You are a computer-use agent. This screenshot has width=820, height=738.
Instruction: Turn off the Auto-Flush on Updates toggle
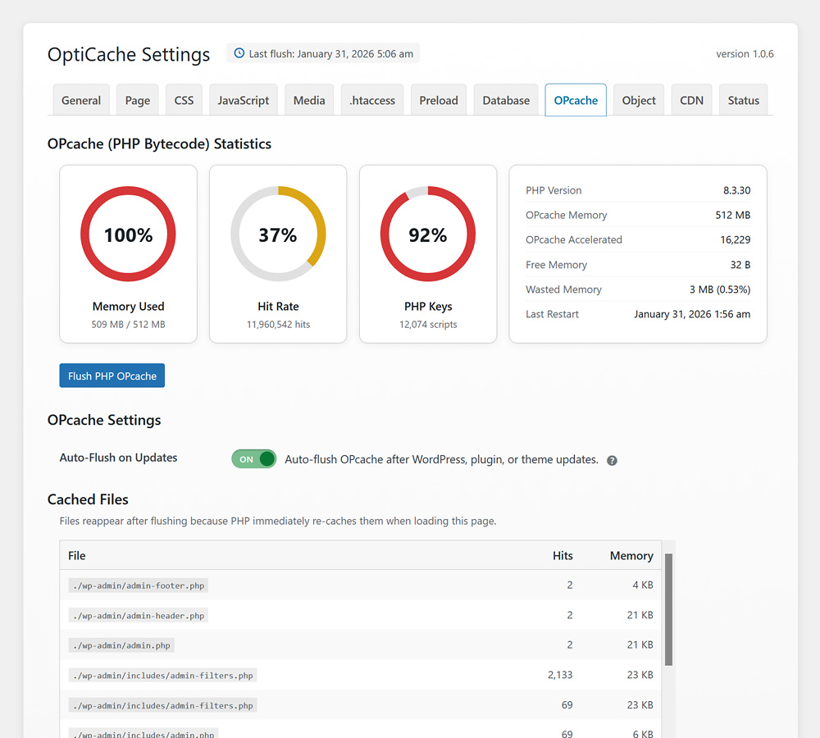253,459
